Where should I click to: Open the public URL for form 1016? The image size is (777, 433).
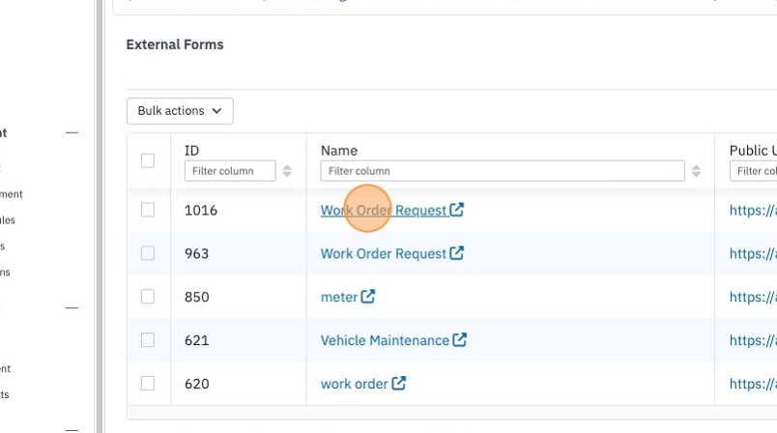coord(753,211)
